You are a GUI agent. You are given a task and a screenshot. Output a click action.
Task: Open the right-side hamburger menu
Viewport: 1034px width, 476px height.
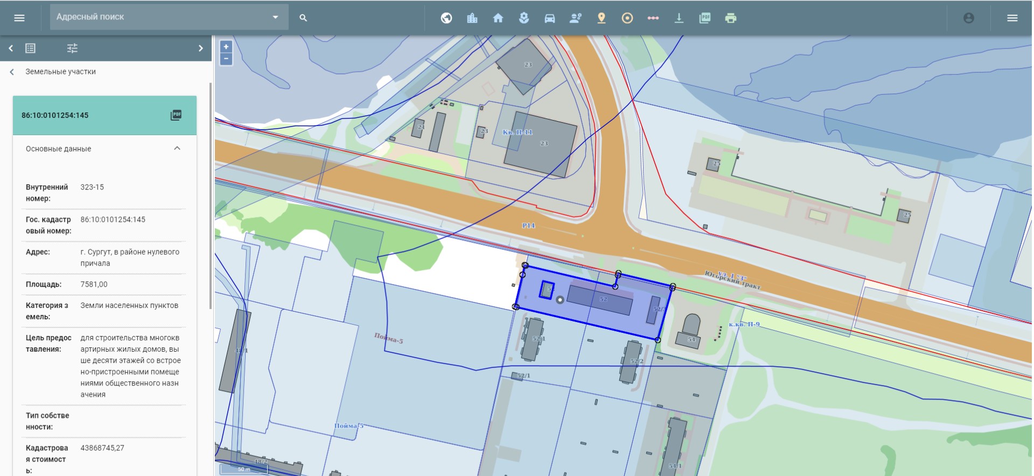tap(1012, 18)
